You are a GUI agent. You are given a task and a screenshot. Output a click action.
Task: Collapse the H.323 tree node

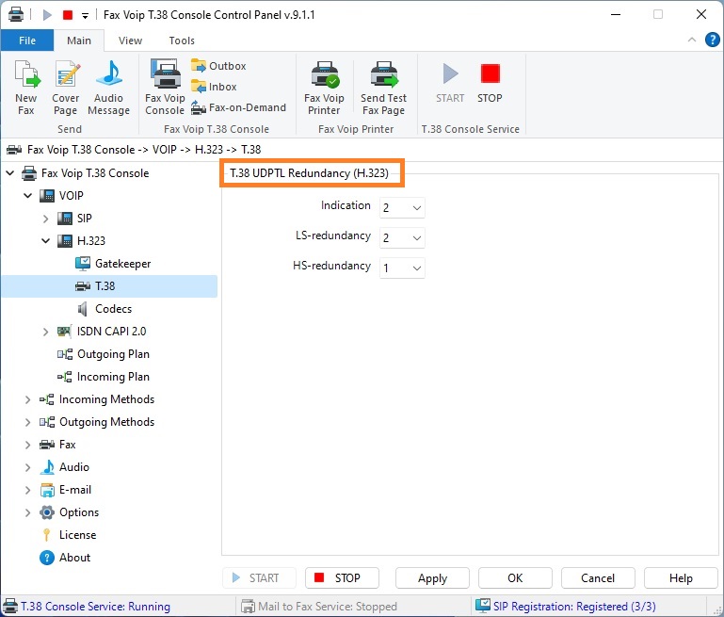46,240
